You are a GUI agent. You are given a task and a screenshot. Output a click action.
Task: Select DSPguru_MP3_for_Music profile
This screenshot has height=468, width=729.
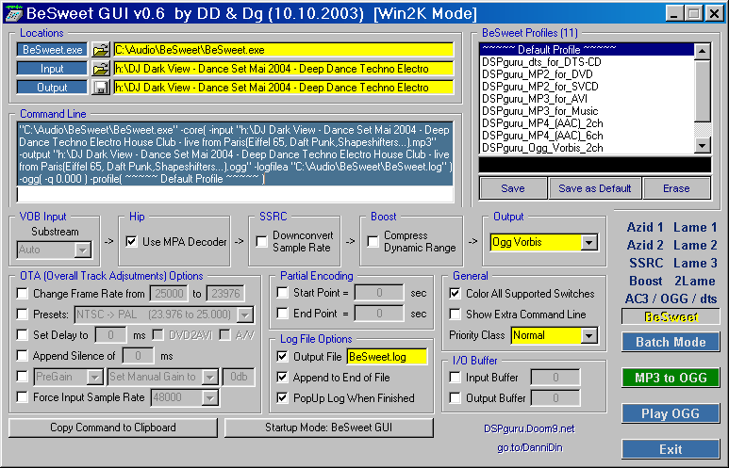tap(587, 111)
